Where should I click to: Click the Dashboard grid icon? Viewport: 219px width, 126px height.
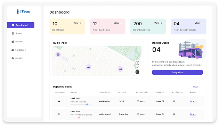tap(13, 25)
